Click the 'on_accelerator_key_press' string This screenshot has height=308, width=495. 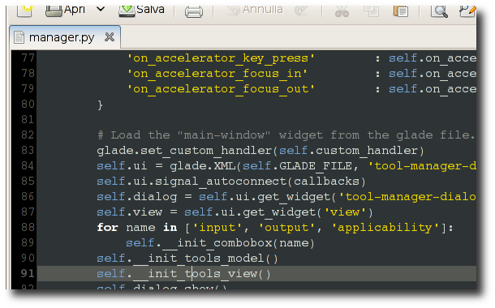click(x=221, y=58)
